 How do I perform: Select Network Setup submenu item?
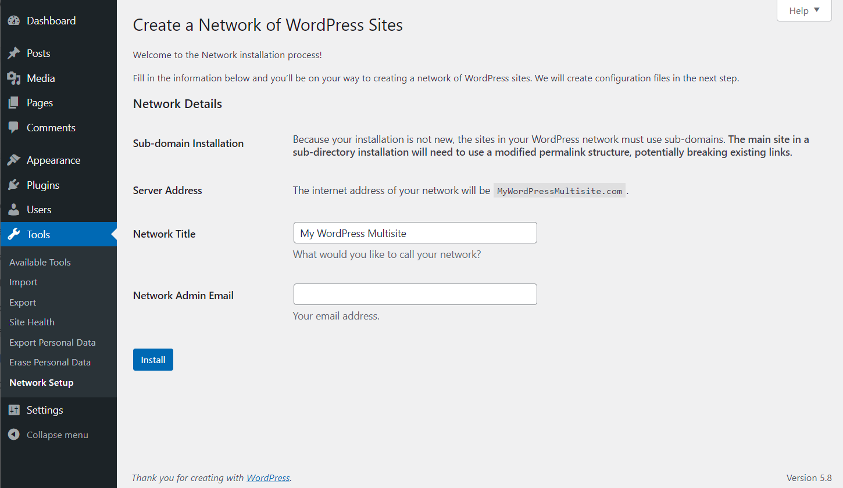coord(41,383)
